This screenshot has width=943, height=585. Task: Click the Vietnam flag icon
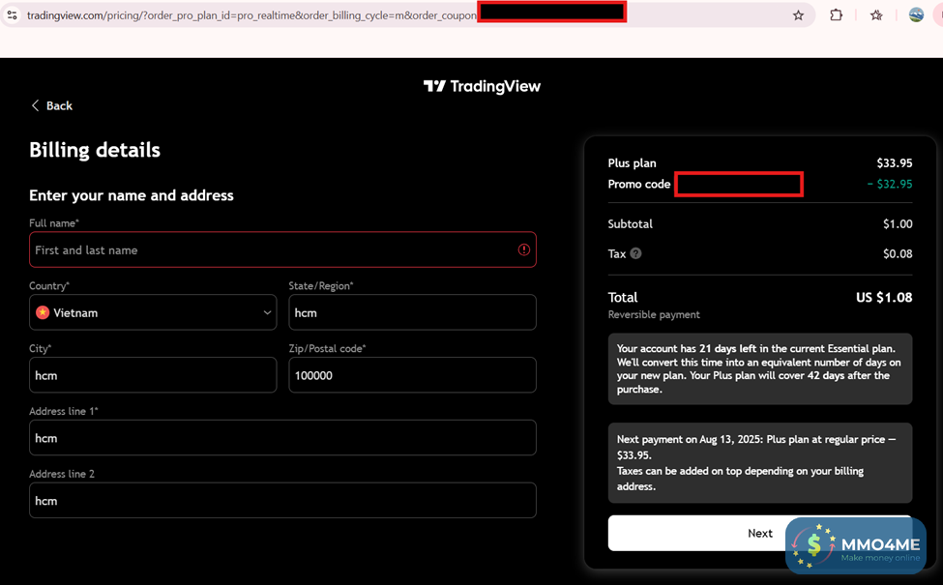(x=43, y=312)
